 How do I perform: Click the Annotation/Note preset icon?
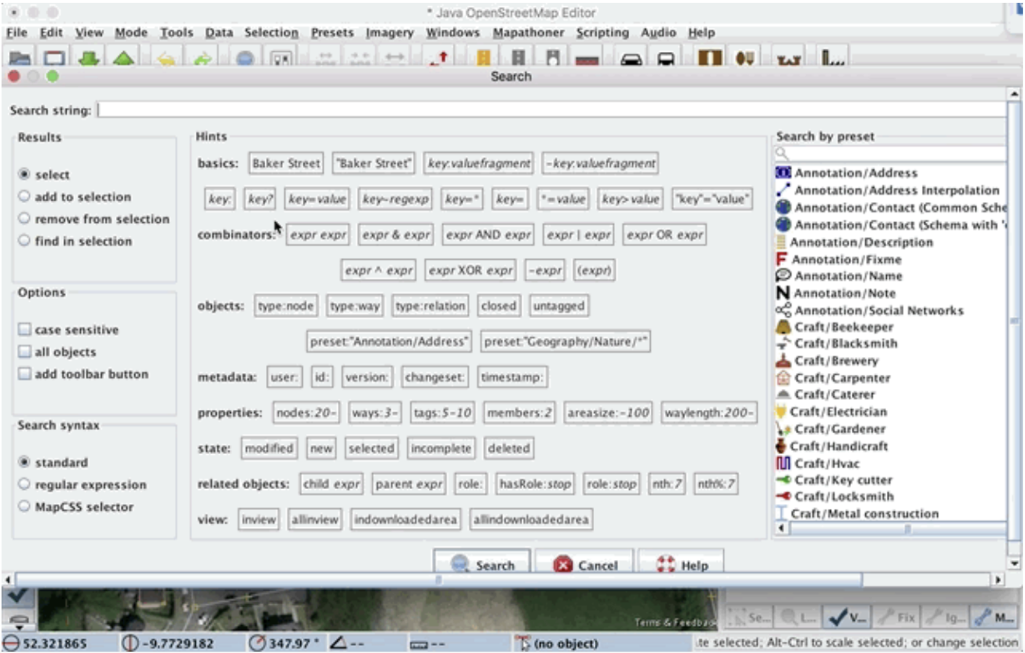pyautogui.click(x=782, y=293)
